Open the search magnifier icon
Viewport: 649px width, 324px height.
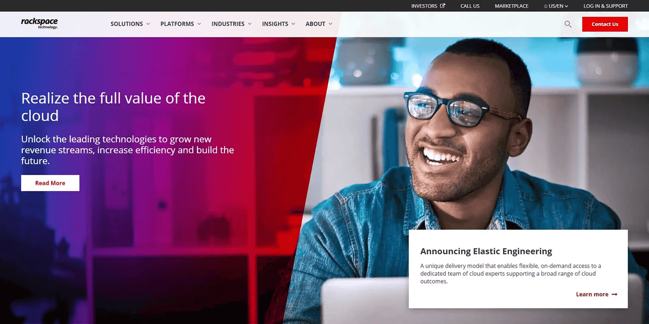568,24
